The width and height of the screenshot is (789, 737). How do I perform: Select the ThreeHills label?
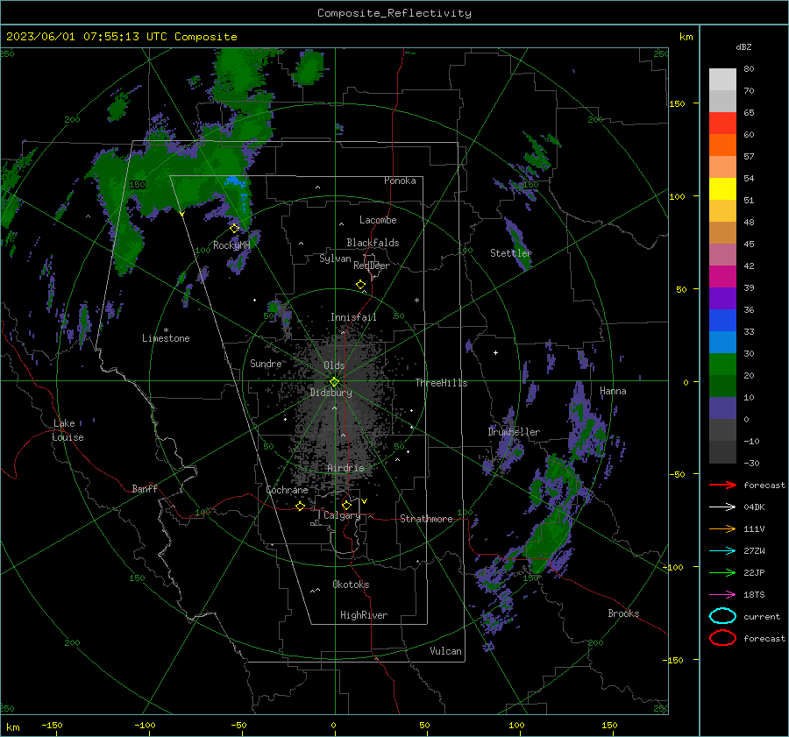[x=441, y=383]
